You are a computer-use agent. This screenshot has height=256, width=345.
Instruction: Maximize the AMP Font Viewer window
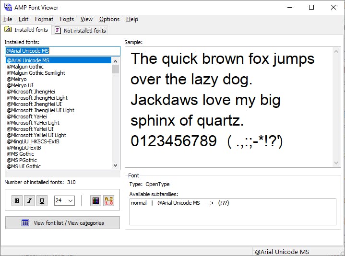311,7
